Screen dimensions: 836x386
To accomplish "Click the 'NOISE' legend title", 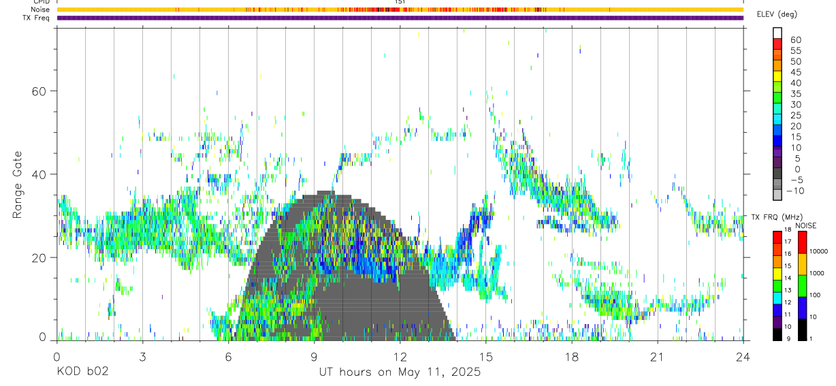I will coord(807,225).
